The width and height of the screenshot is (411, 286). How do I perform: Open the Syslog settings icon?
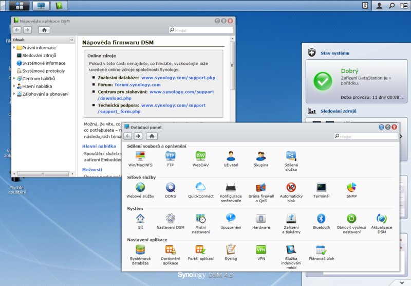[231, 252]
